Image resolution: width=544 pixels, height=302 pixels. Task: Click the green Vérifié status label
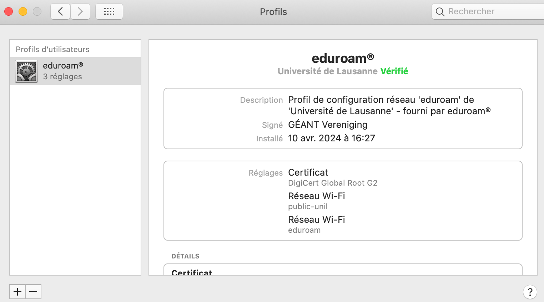(x=394, y=71)
